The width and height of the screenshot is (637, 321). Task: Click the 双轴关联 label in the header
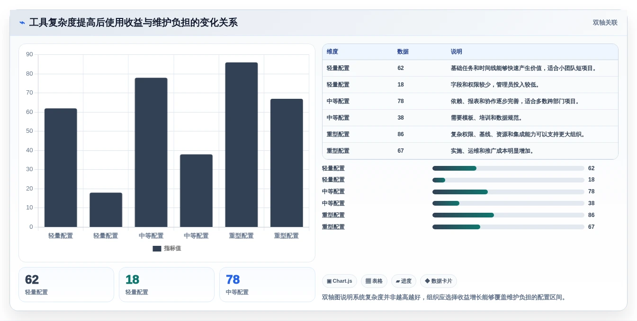[x=605, y=23]
